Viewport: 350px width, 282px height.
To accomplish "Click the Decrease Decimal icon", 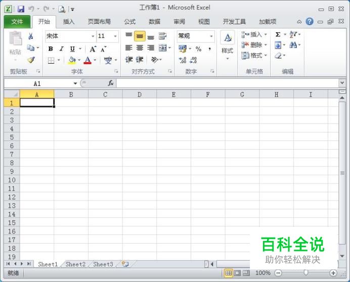I will (x=193, y=60).
